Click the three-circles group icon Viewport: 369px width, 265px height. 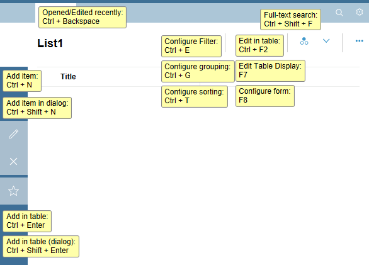[304, 41]
